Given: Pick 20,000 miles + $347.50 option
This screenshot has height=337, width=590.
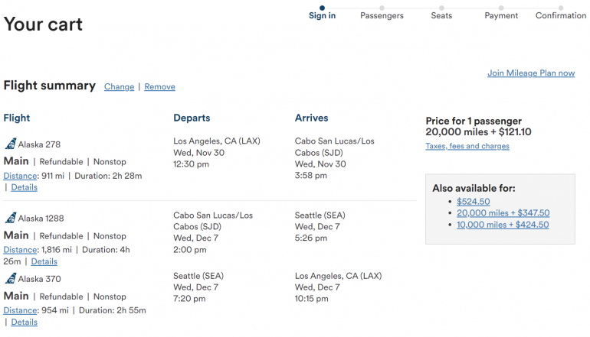Looking at the screenshot, I should (503, 213).
